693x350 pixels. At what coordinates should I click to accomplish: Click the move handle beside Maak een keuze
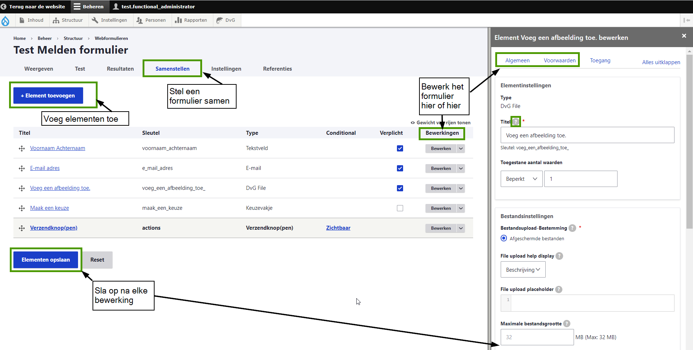pyautogui.click(x=22, y=208)
